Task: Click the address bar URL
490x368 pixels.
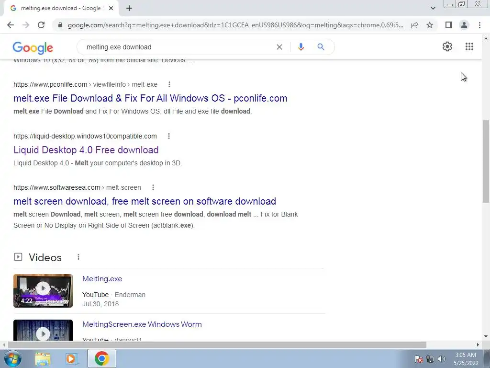Action: (x=235, y=25)
